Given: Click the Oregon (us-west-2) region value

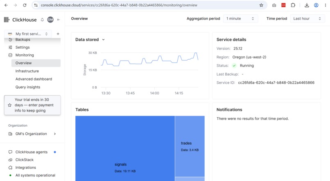Looking at the screenshot, I should point(249,57).
